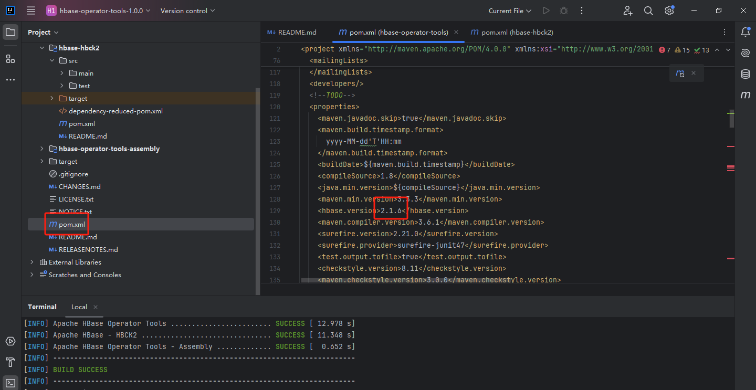
Task: Open the Maven tool window icon
Action: click(745, 95)
